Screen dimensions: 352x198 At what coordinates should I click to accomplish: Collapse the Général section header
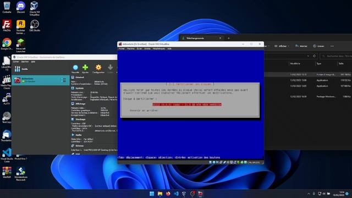click(x=80, y=77)
